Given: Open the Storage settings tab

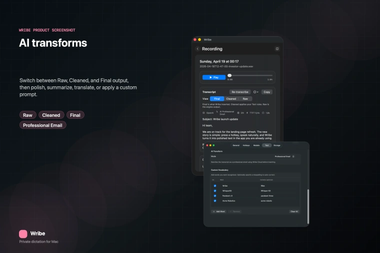Looking at the screenshot, I should pyautogui.click(x=277, y=145).
